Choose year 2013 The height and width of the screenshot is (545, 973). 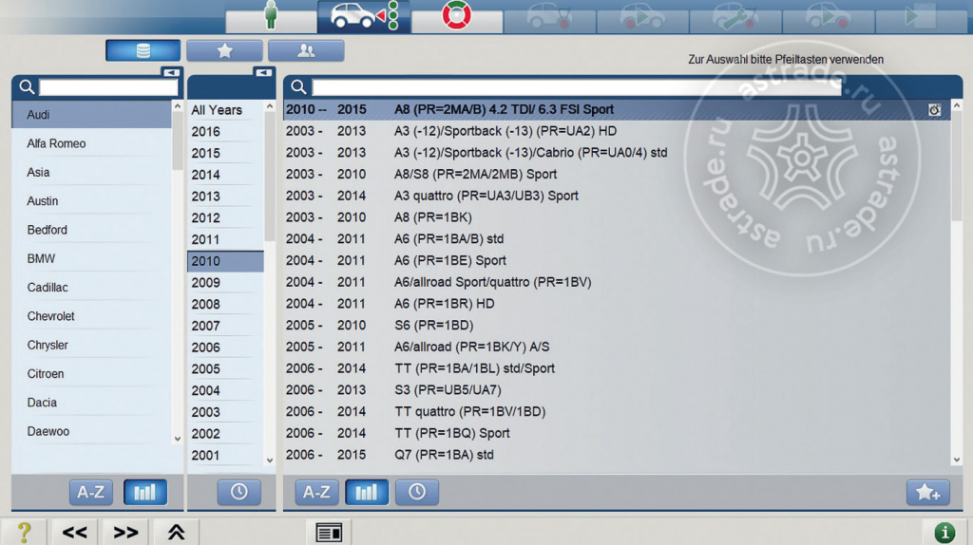click(x=225, y=196)
